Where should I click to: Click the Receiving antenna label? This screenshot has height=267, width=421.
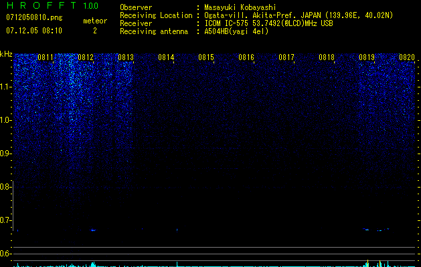pyautogui.click(x=154, y=31)
